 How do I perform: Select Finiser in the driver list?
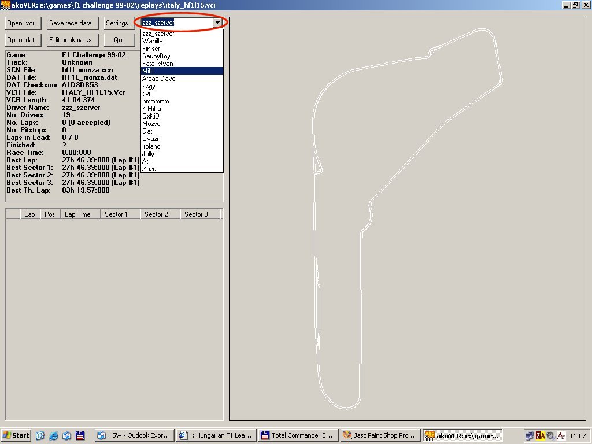point(182,49)
